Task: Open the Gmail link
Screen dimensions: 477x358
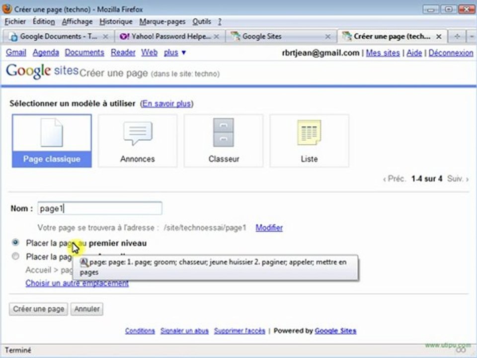Action: click(16, 53)
